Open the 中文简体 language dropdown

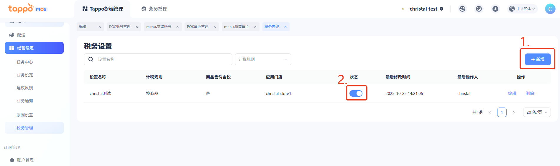tap(523, 9)
